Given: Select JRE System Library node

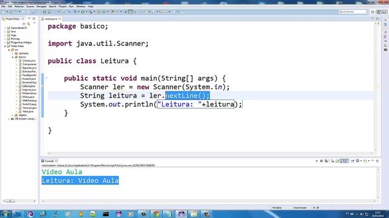Looking at the screenshot, I should (x=24, y=119).
